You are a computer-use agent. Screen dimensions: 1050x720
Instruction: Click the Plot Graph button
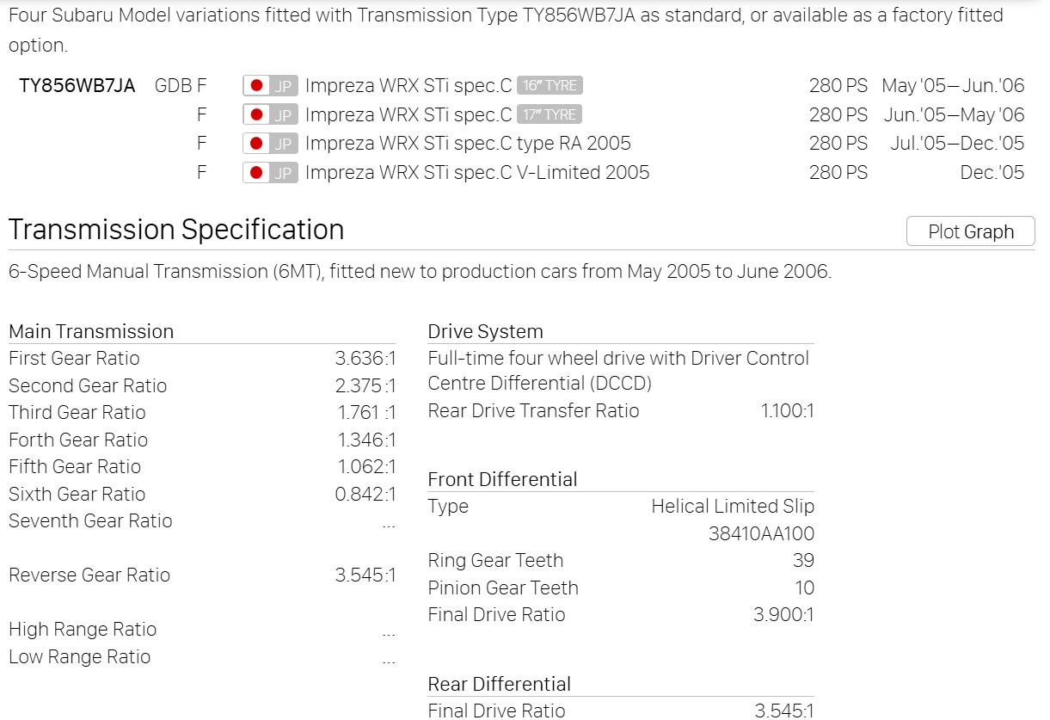click(x=971, y=231)
